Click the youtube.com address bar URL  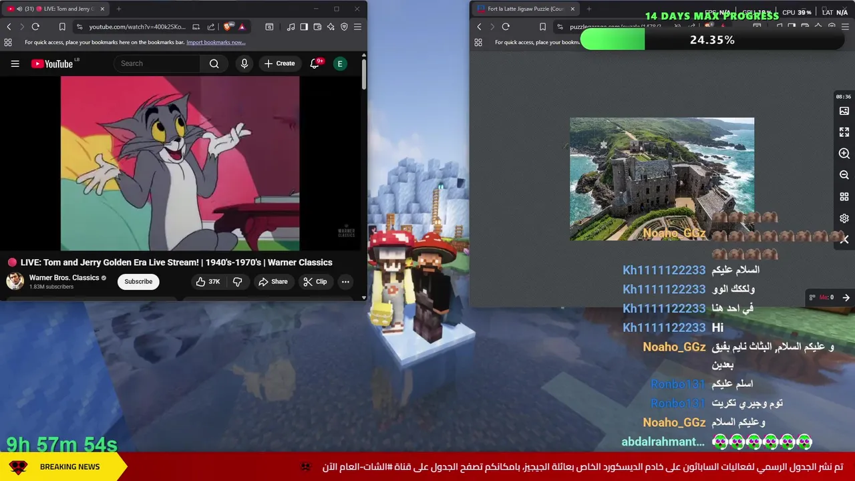[x=138, y=27]
